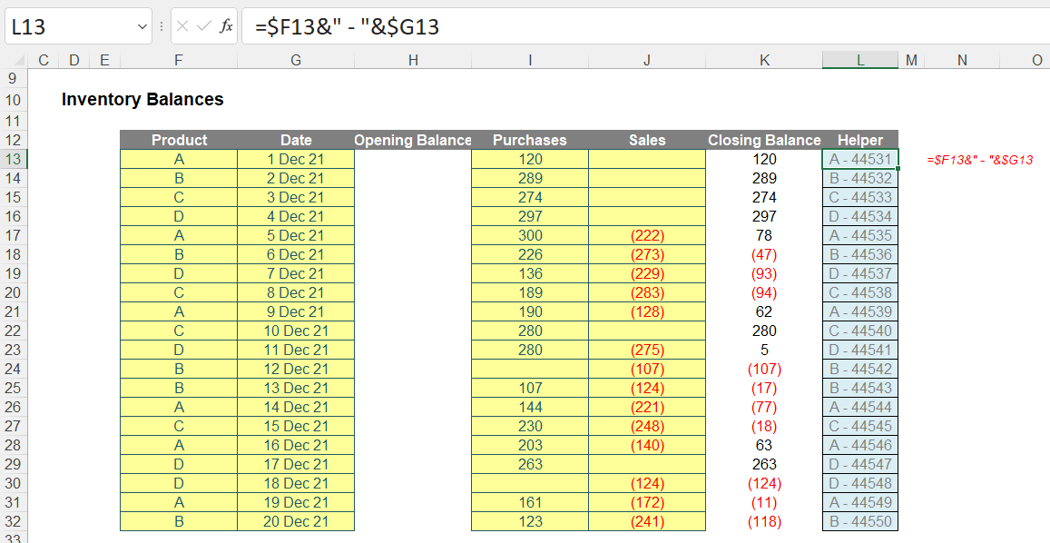Click the Product header cell

pyautogui.click(x=179, y=140)
